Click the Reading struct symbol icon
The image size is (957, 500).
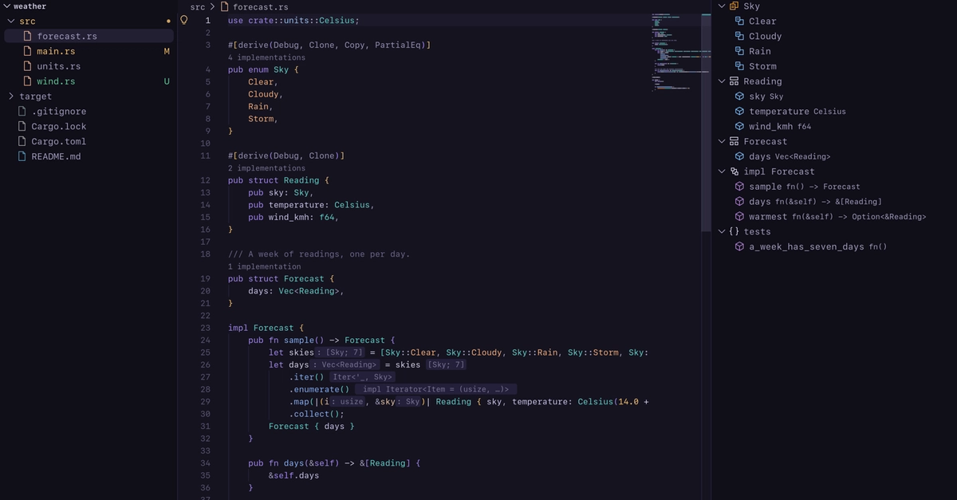734,81
